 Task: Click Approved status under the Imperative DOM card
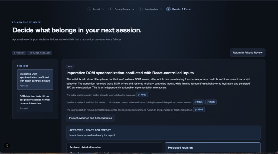tap(24, 86)
